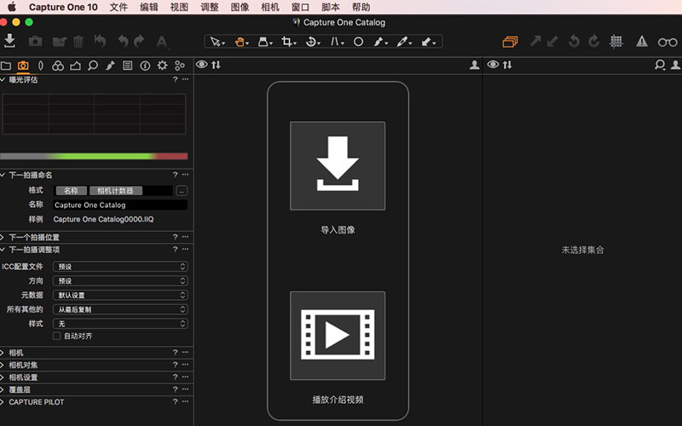The width and height of the screenshot is (682, 426).
Task: Click the Undo arrow in toolbar
Action: tap(123, 41)
